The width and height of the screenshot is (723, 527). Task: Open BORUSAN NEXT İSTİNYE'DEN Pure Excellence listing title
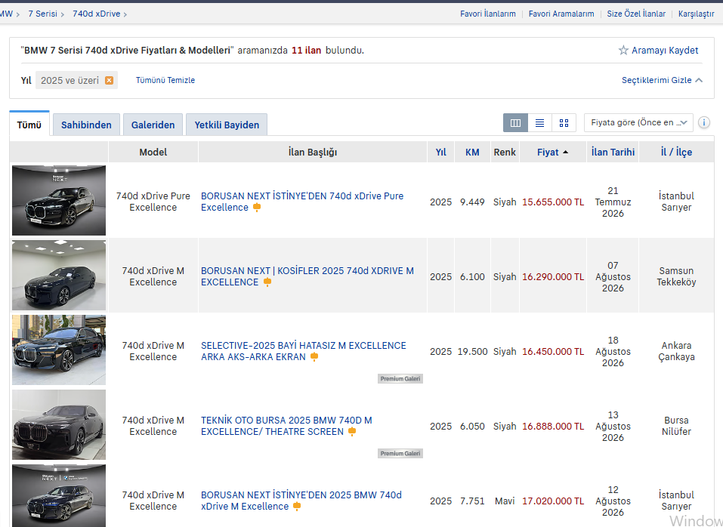tap(302, 202)
